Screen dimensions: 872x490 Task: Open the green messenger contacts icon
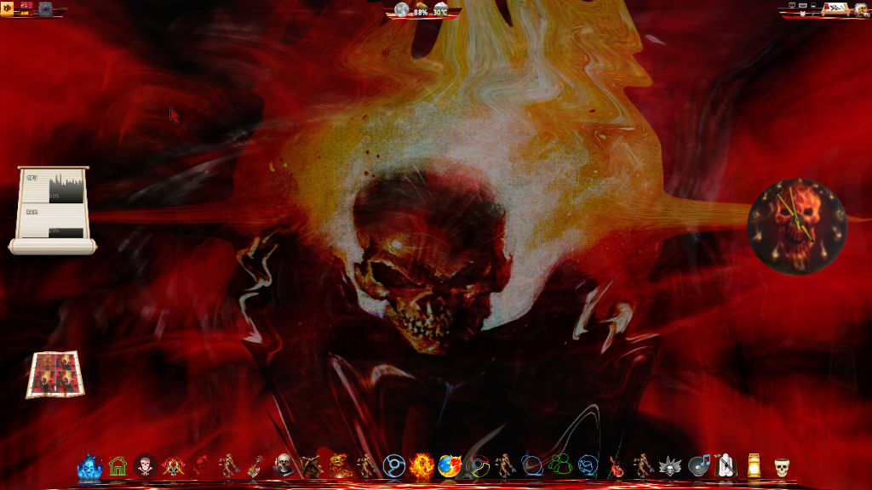click(560, 465)
